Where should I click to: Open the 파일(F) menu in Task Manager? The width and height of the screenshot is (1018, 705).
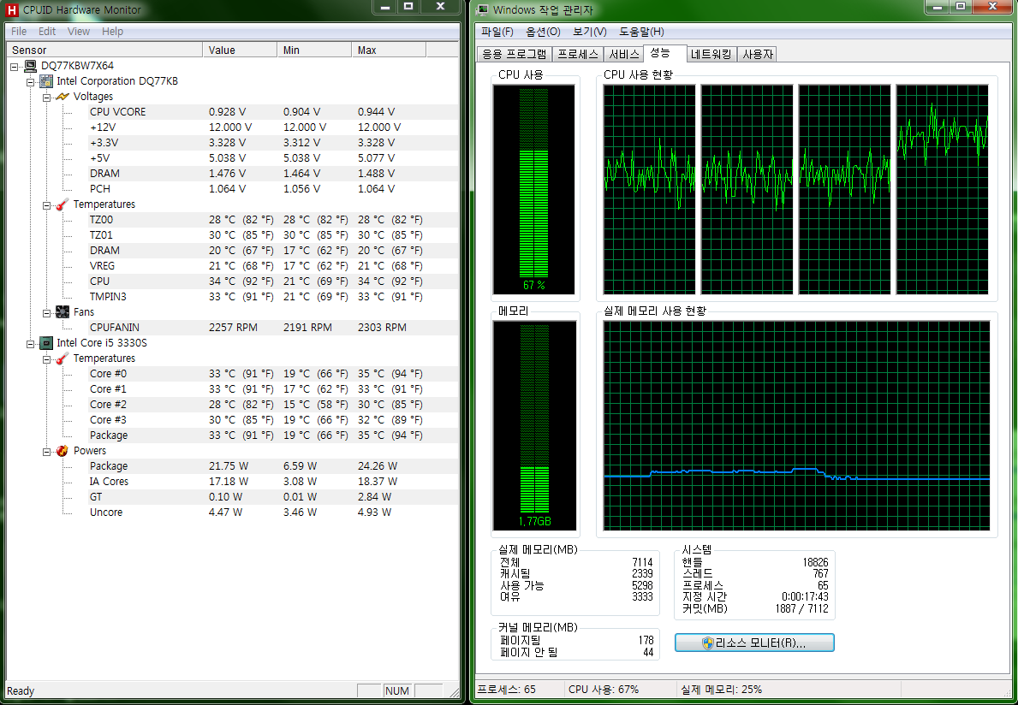497,32
